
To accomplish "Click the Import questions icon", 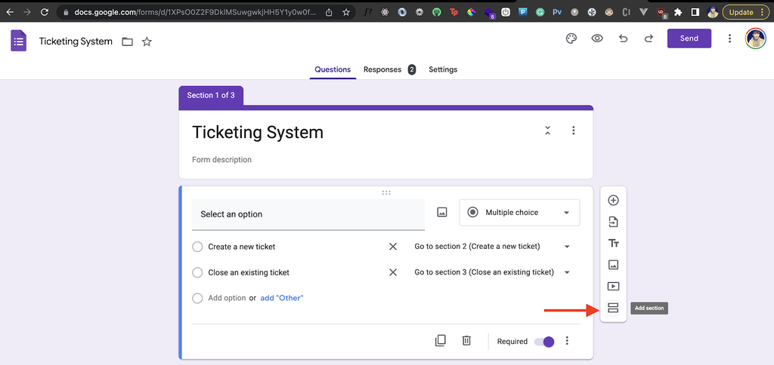I will 613,222.
